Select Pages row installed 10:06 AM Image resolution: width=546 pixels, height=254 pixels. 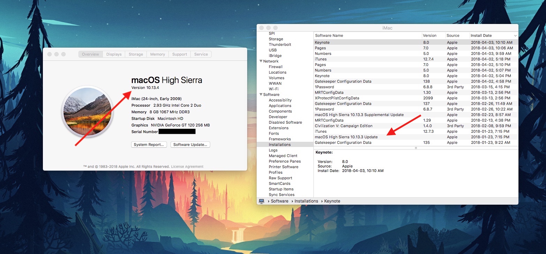pos(416,48)
